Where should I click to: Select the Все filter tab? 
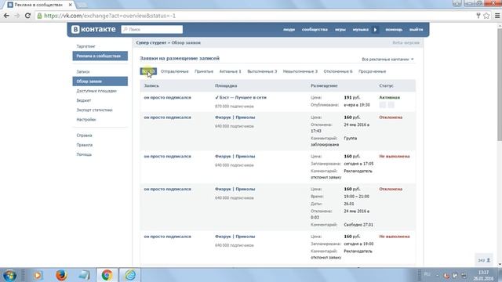[148, 71]
